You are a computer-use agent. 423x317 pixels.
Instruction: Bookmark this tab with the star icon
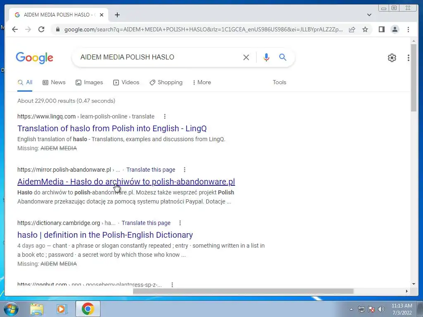pos(365,29)
